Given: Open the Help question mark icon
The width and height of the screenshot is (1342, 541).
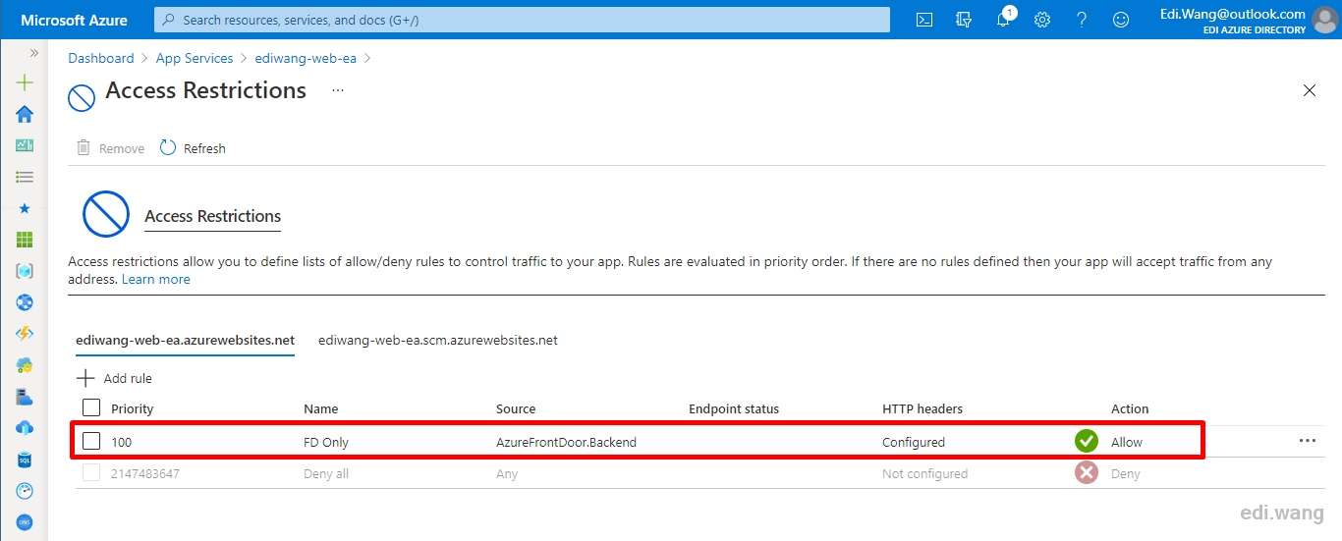Looking at the screenshot, I should point(1082,20).
